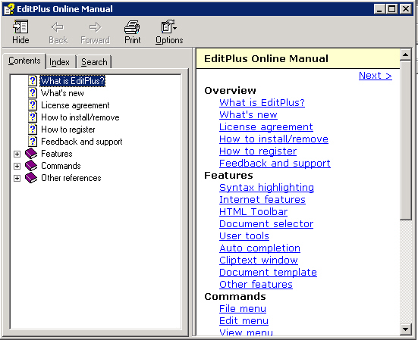Click the Print toolbar icon
This screenshot has height=340, width=418.
pyautogui.click(x=132, y=27)
